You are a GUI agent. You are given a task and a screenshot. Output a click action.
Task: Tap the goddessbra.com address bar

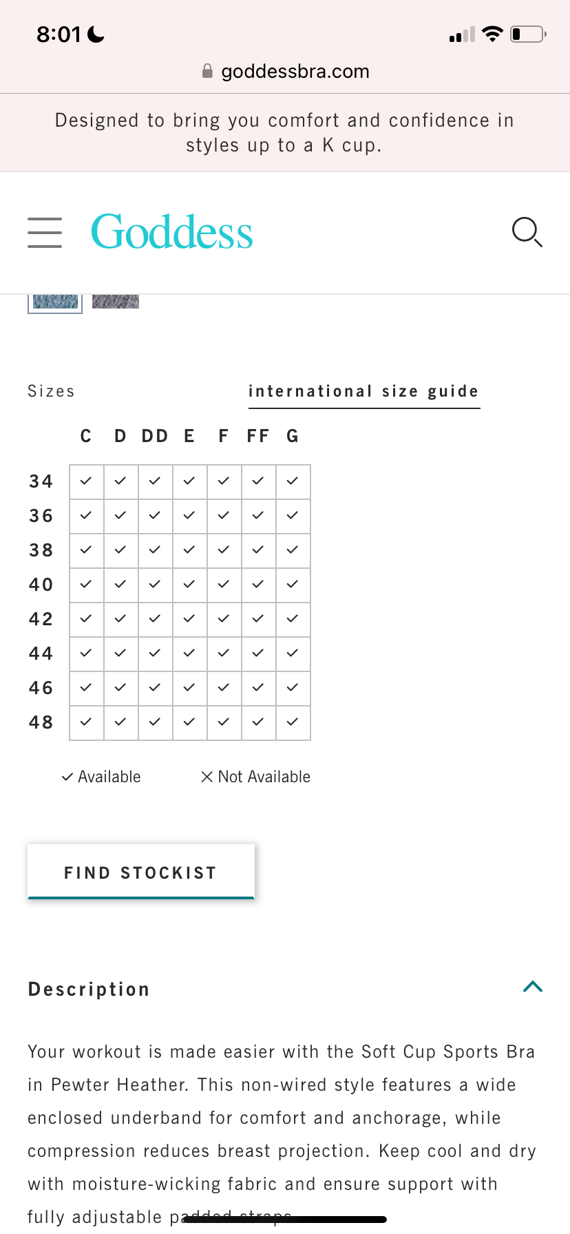(x=285, y=71)
